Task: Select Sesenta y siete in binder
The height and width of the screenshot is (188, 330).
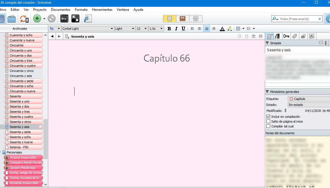Action: tap(23, 132)
